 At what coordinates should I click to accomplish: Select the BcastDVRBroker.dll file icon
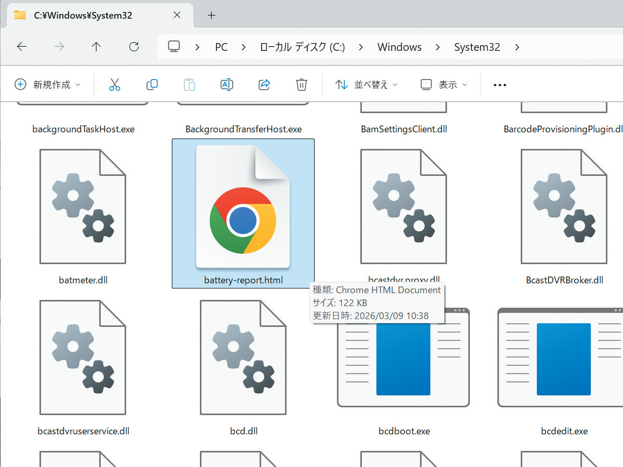[x=564, y=207]
